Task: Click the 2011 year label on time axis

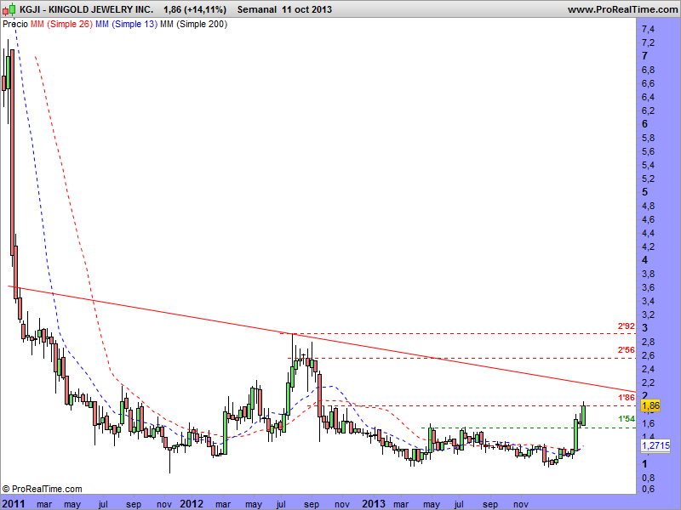Action: 13,504
